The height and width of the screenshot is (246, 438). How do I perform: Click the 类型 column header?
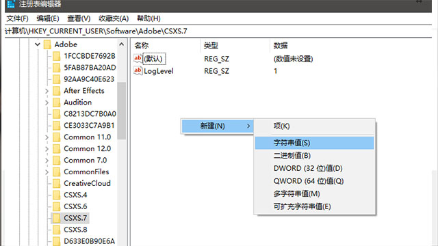coord(211,46)
